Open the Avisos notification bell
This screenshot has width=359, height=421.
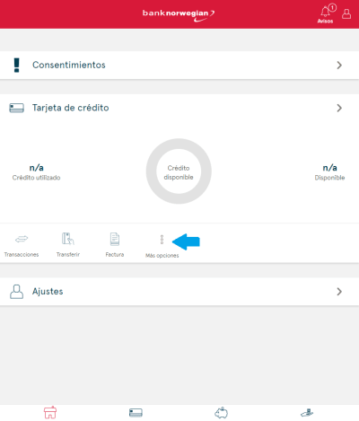coord(325,12)
